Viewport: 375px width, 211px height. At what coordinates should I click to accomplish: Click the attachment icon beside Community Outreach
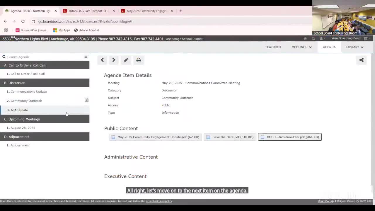(86, 100)
